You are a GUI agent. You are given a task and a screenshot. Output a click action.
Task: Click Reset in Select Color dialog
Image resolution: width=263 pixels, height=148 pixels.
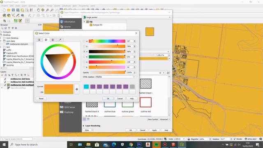pos(41,99)
